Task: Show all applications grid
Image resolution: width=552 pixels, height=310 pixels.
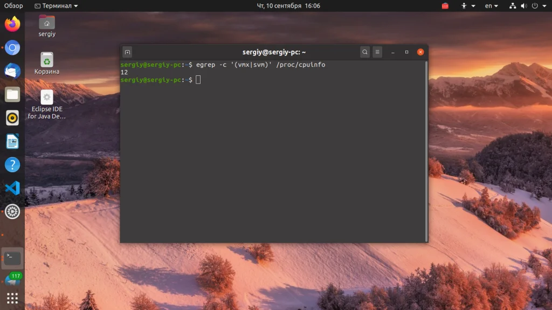Action: [x=12, y=298]
